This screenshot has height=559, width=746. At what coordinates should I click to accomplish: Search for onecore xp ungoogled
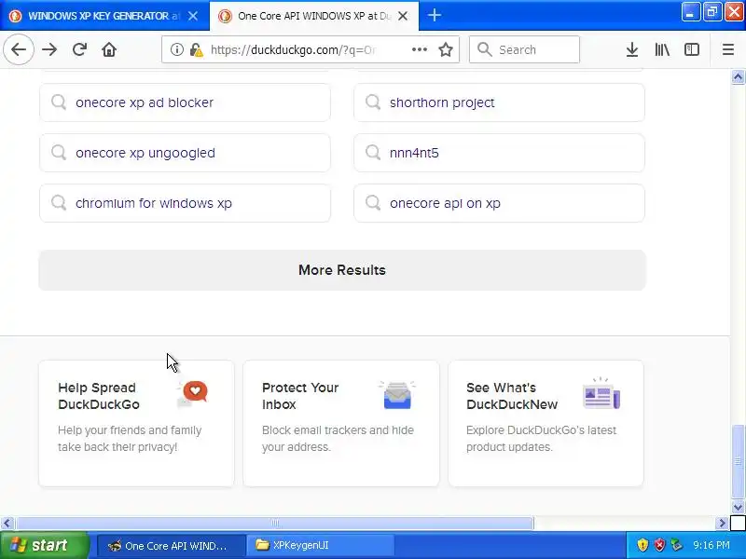point(185,153)
